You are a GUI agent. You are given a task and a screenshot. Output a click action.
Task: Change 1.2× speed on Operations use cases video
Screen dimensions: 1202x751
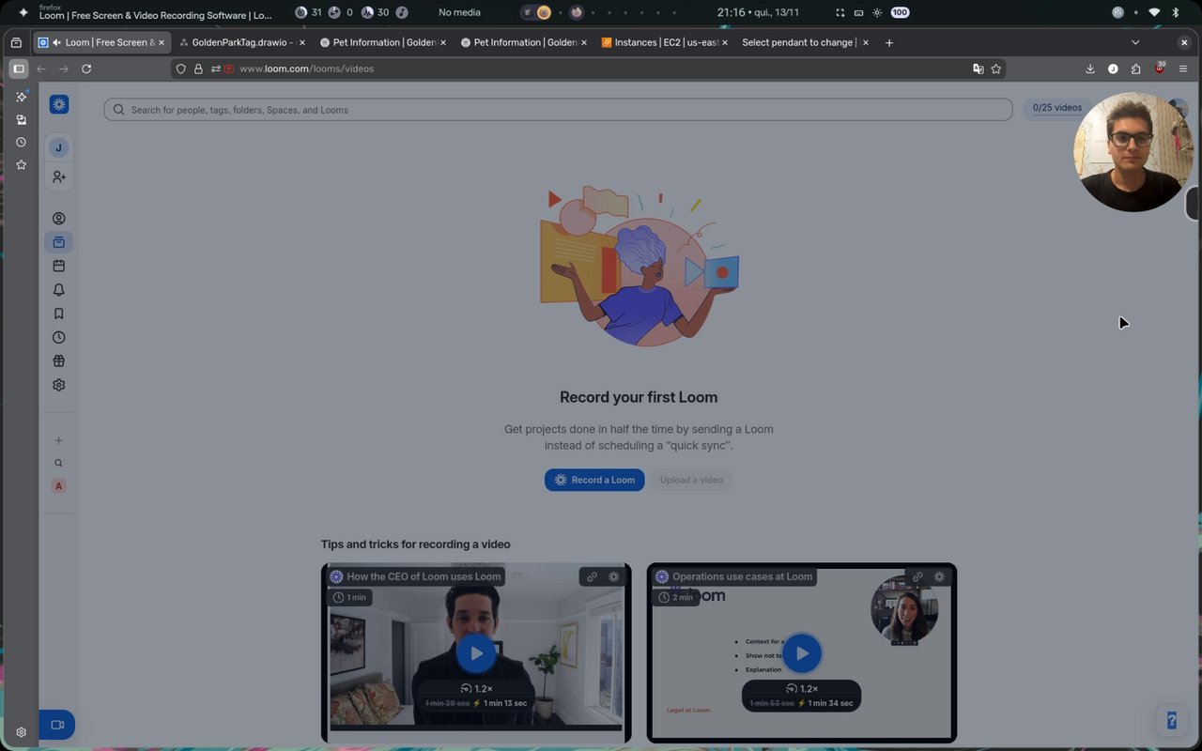coord(802,689)
